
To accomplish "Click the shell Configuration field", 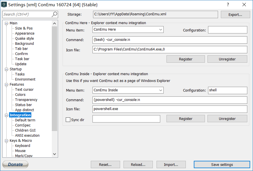I will (227, 90).
